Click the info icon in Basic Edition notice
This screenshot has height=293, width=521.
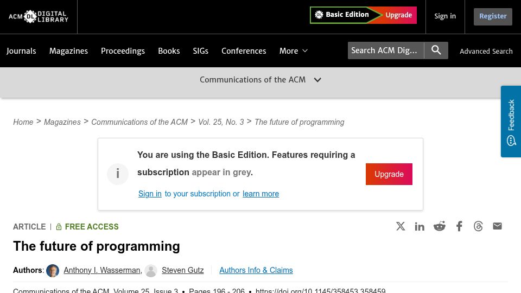tap(118, 174)
